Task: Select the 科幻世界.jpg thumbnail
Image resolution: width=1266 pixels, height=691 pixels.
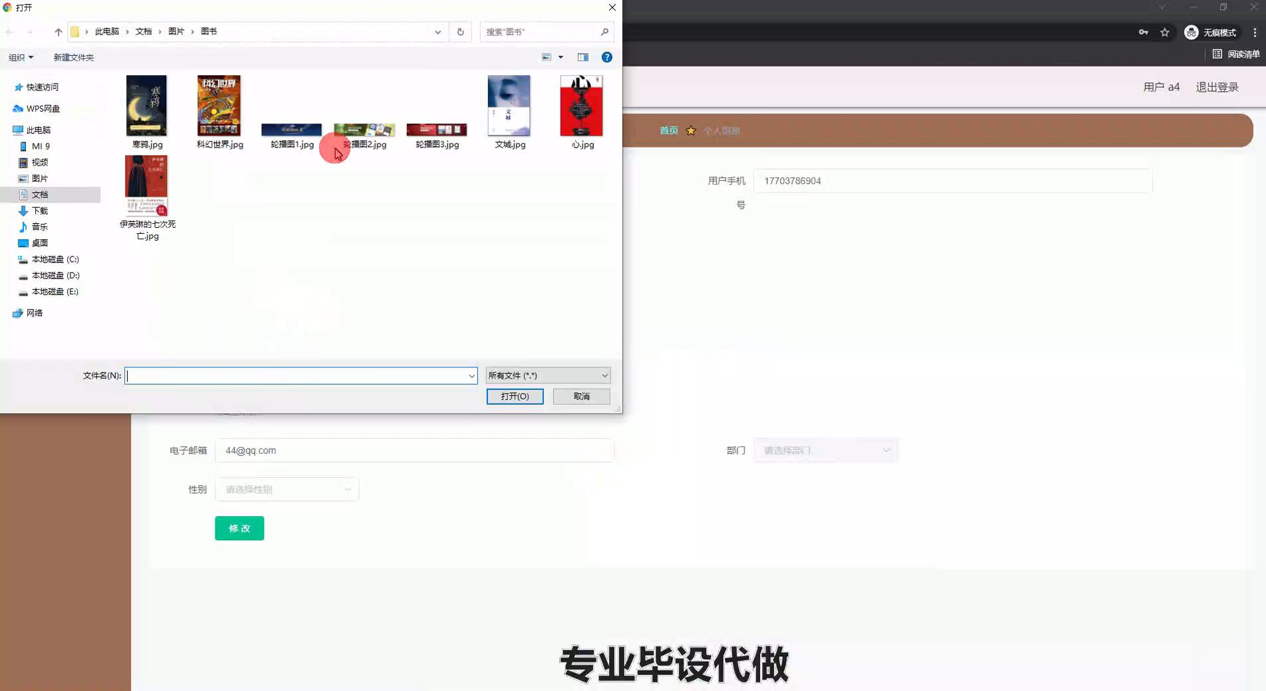Action: tap(219, 106)
